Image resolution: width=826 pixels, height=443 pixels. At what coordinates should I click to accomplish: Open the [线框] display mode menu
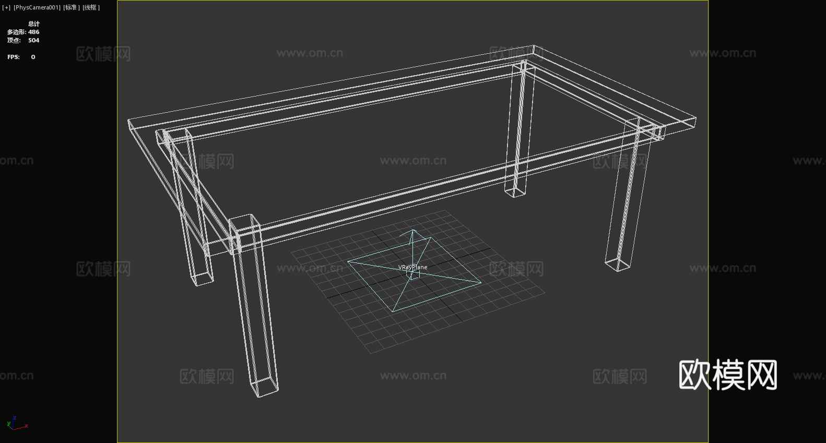click(x=91, y=7)
